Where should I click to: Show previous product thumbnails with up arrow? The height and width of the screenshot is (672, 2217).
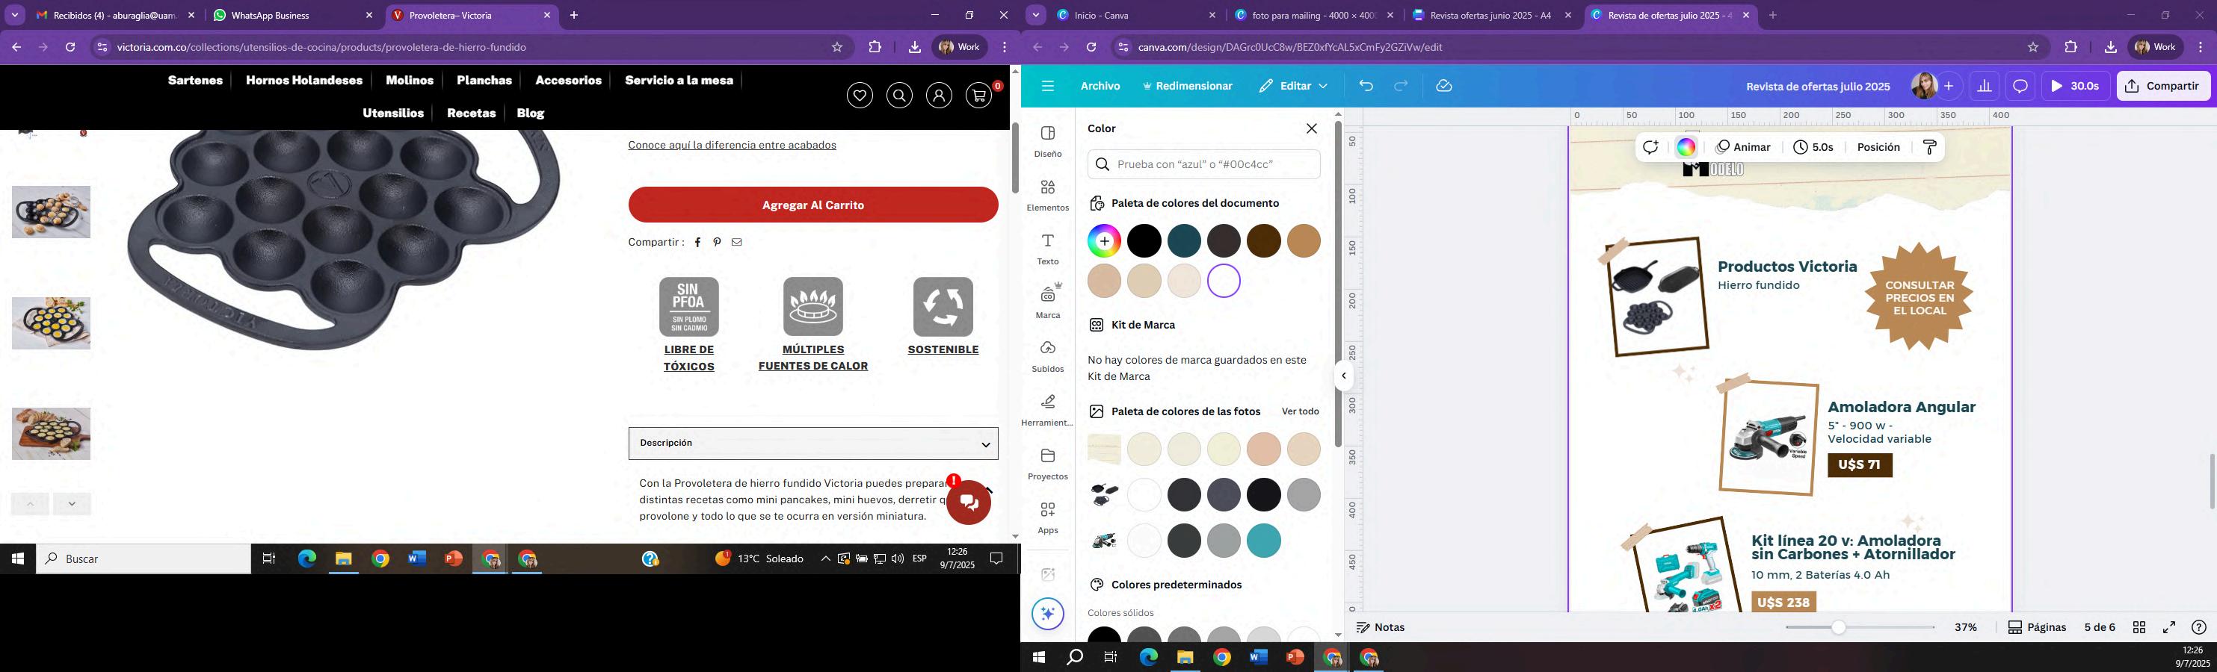(x=30, y=503)
